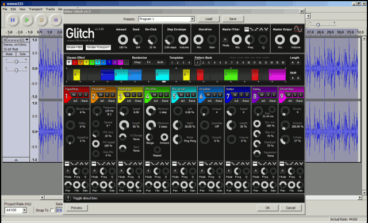Toggle the Snap To checkbox

[x=52, y=210]
